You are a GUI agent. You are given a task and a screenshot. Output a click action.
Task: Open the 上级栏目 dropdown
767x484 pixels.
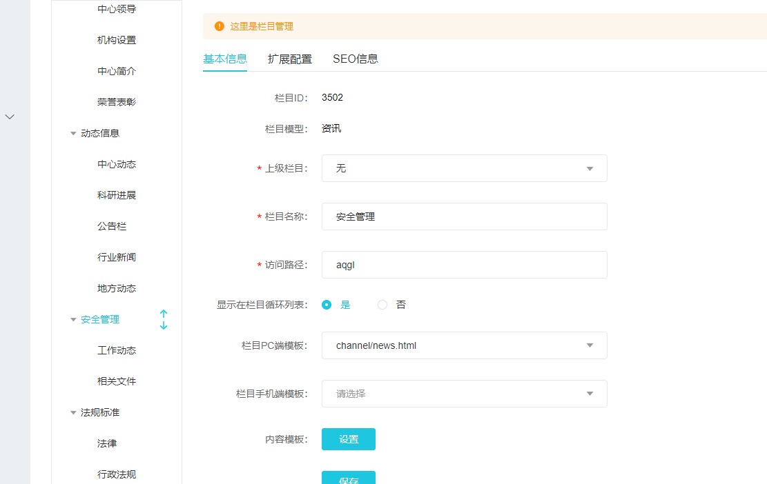tap(464, 168)
